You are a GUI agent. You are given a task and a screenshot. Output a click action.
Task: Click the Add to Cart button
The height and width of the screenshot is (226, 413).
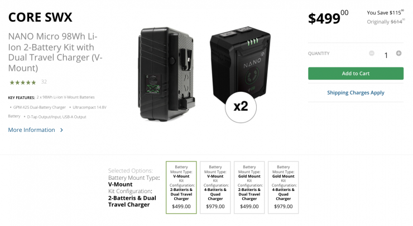pos(356,73)
